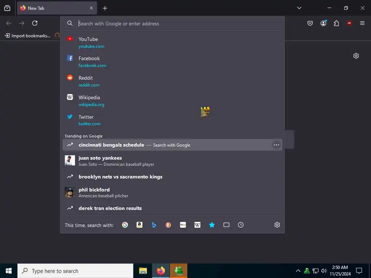Open the notification center icon
The width and height of the screenshot is (371, 278).
359,271
